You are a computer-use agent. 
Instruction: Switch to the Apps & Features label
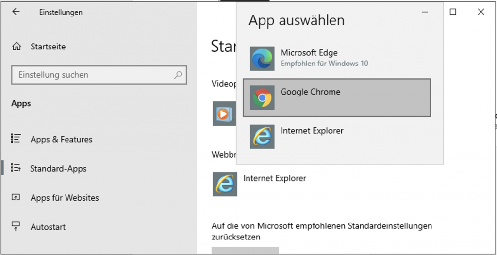point(61,139)
